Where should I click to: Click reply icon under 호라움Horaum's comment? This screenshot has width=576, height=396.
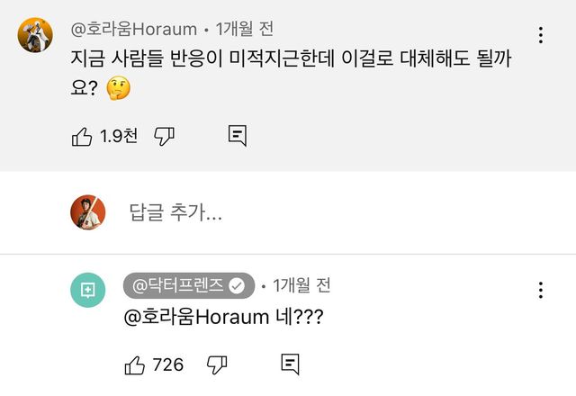pyautogui.click(x=237, y=137)
